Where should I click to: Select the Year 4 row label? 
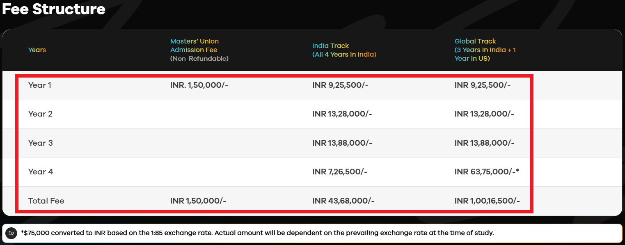[40, 172]
